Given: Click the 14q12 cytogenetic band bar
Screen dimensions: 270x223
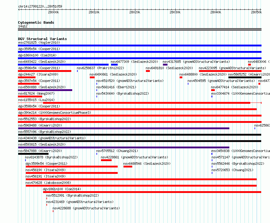Looking at the screenshot, I should point(140,29).
